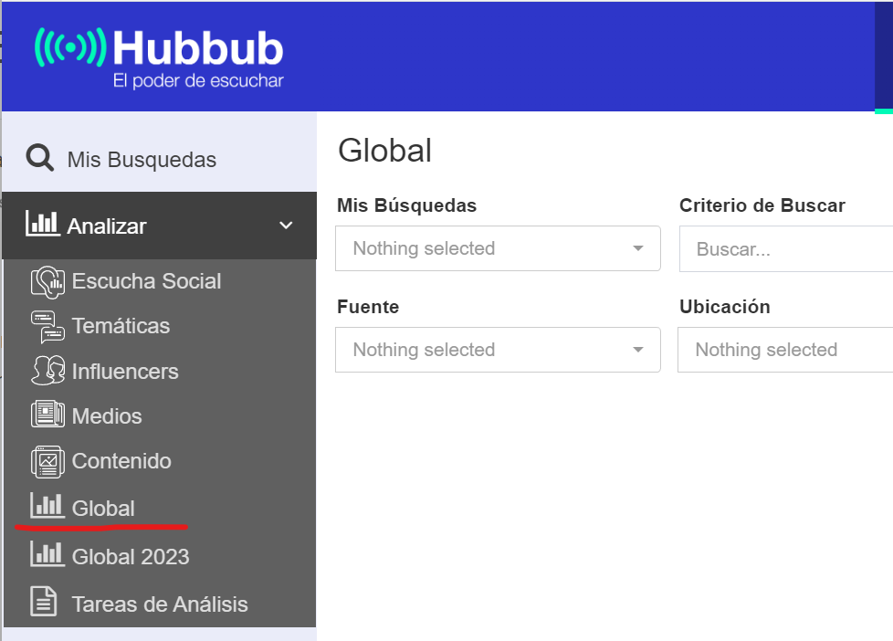Screen dimensions: 893x641
Task: Click the bar chart icon next to Analizar
Action: (43, 224)
